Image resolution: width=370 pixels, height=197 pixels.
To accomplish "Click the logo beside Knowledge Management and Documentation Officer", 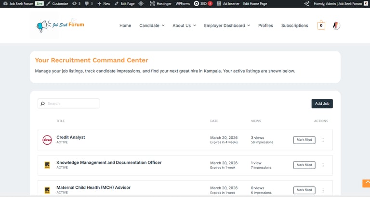I will [x=47, y=165].
